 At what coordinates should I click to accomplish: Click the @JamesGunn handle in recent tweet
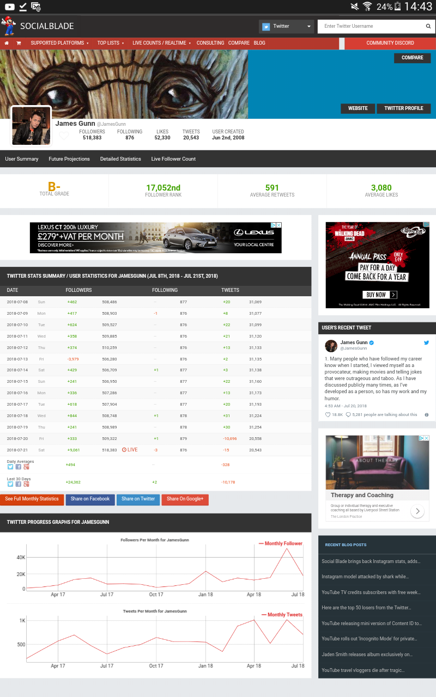pos(353,348)
